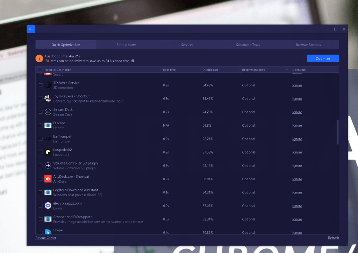358x253 pixels.
Task: Ignore the Loupedeck2 item
Action: [297, 152]
